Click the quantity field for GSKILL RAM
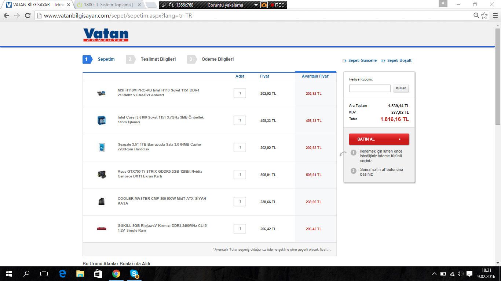Screen dimensions: 501x281 (240, 229)
